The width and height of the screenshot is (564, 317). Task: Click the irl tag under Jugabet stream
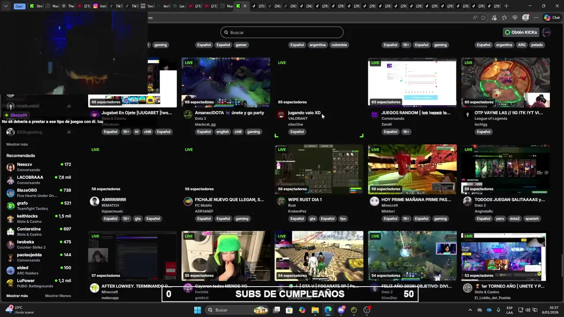(137, 132)
